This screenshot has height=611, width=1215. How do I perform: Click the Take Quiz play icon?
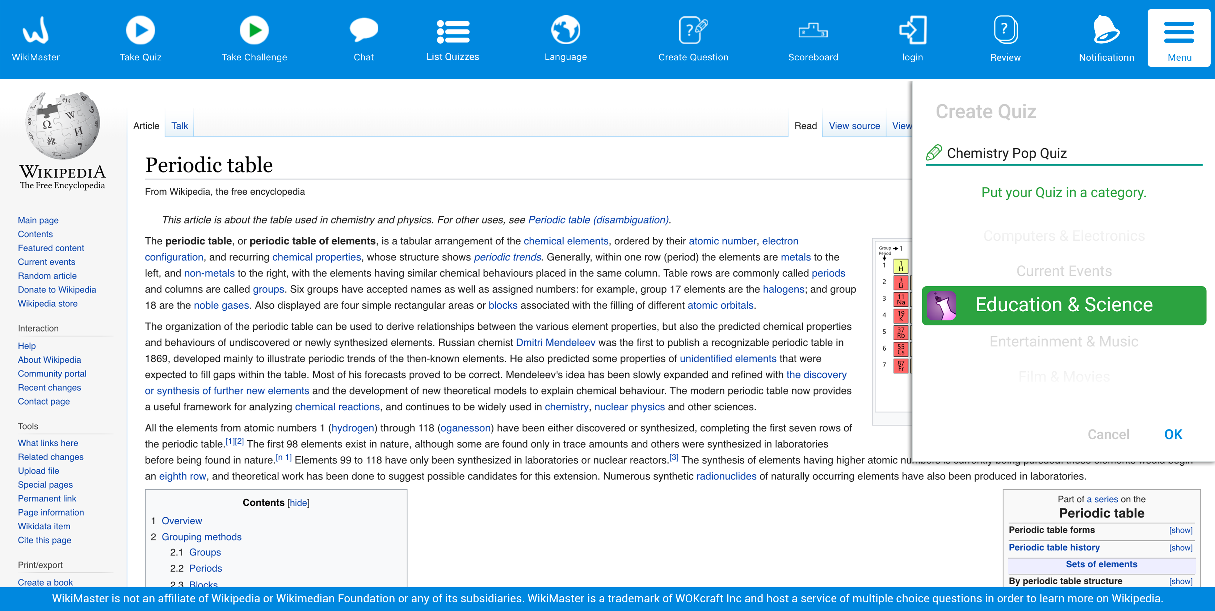140,30
